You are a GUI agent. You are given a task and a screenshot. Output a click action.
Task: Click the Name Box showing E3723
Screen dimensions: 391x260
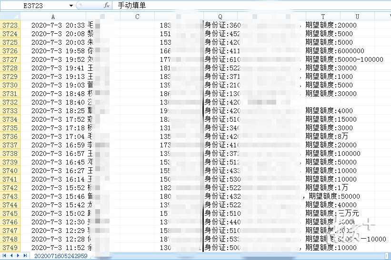(x=34, y=6)
